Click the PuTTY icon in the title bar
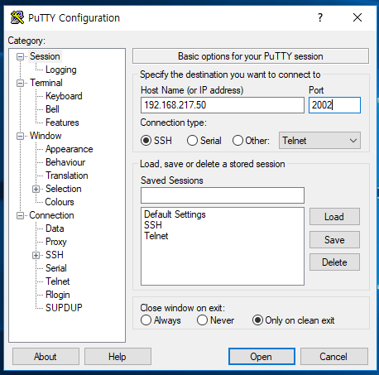 click(x=17, y=17)
